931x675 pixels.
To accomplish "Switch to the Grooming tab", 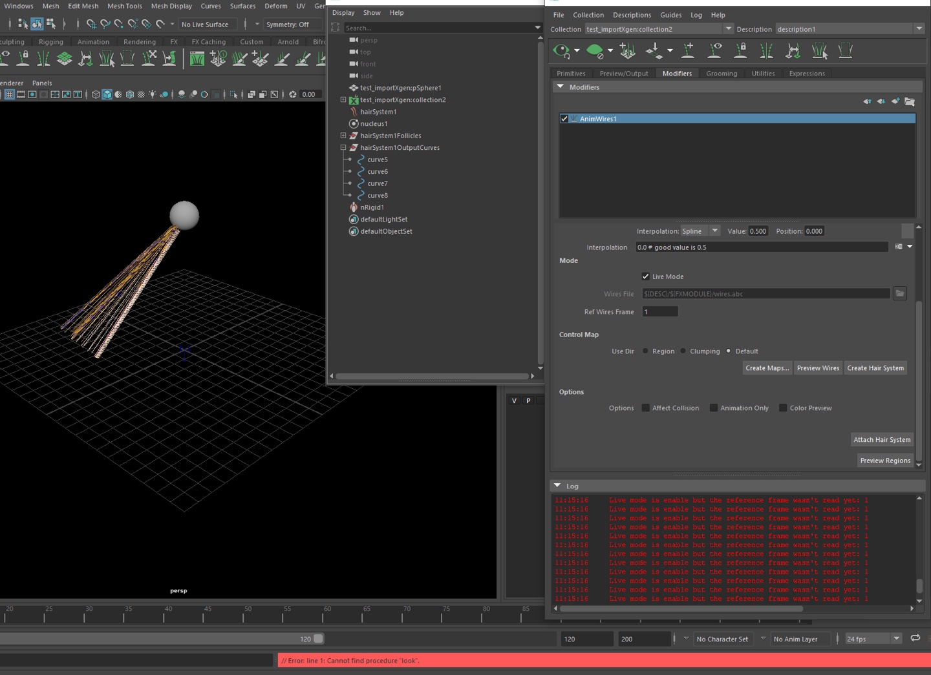I will (x=722, y=73).
